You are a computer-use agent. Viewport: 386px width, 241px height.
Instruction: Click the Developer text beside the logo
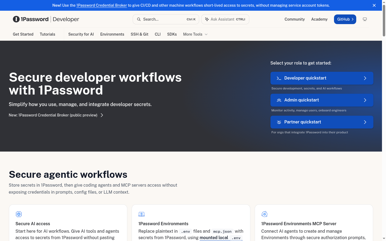click(66, 19)
